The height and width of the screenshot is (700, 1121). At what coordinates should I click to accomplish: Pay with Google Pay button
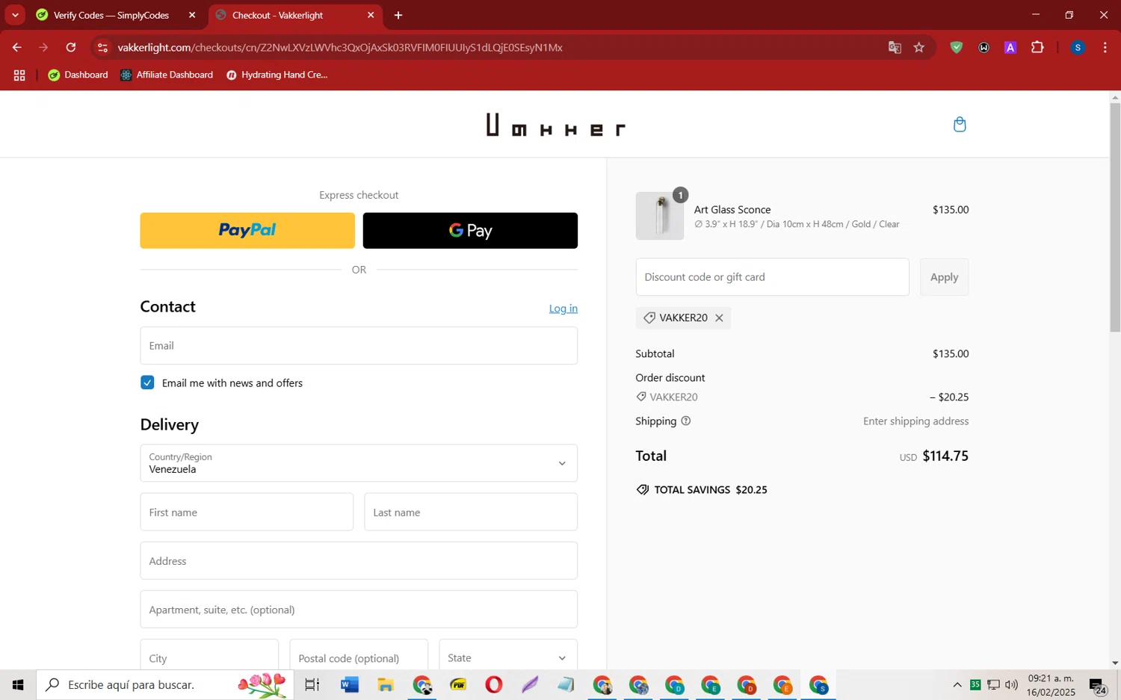[470, 230]
